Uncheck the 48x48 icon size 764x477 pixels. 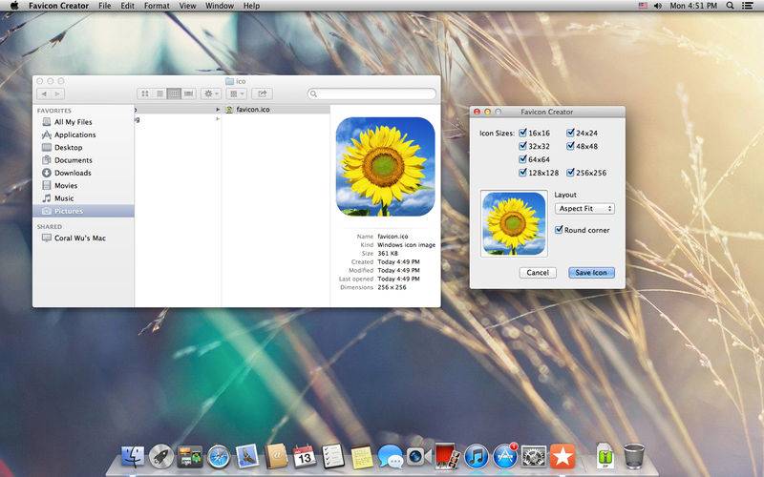pos(570,146)
